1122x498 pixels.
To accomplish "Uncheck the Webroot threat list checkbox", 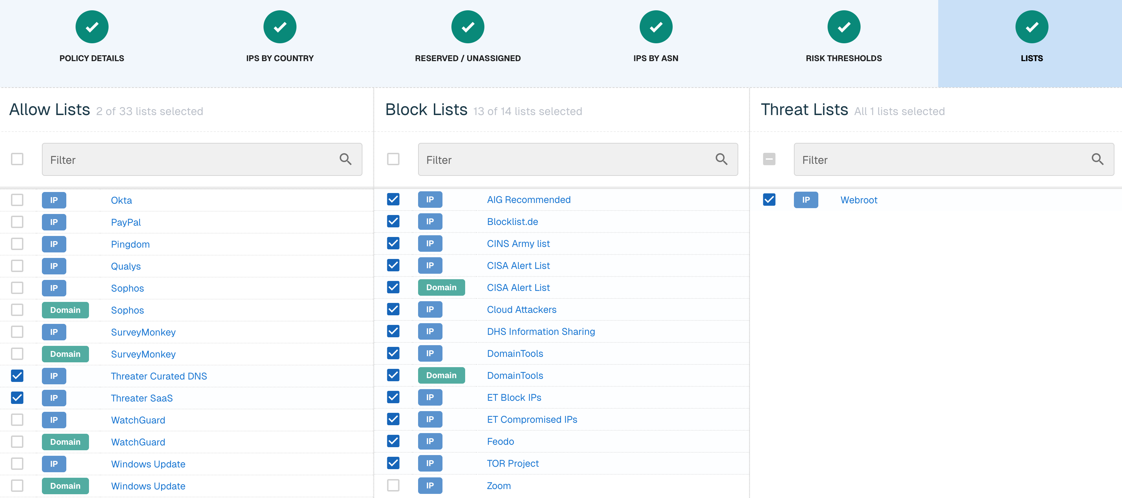I will 769,200.
